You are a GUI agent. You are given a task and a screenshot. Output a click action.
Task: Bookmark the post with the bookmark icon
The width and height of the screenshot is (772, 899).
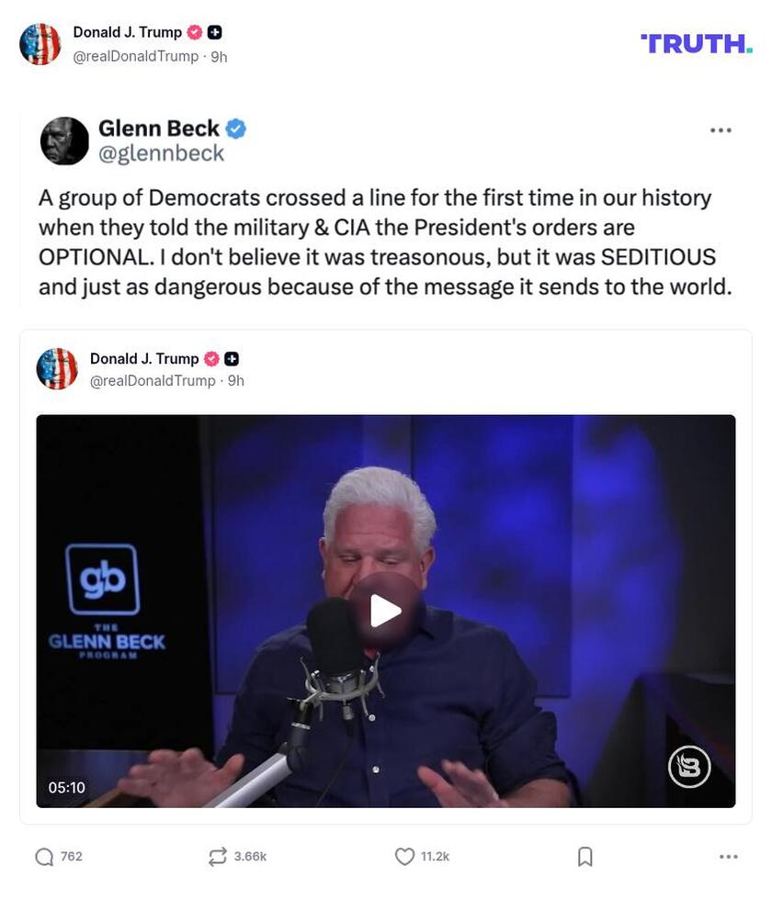(585, 857)
